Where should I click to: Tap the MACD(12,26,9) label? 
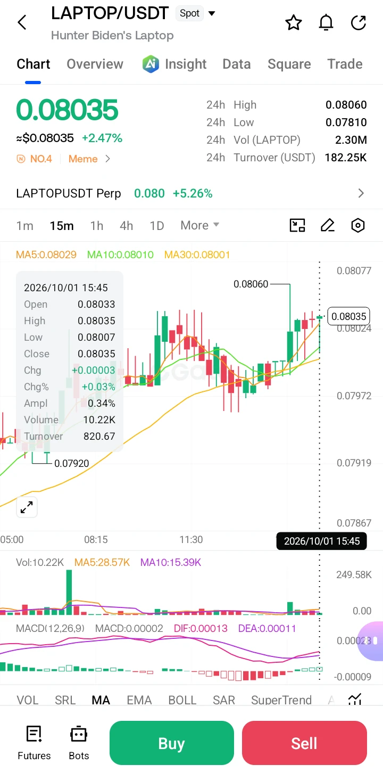(50, 629)
